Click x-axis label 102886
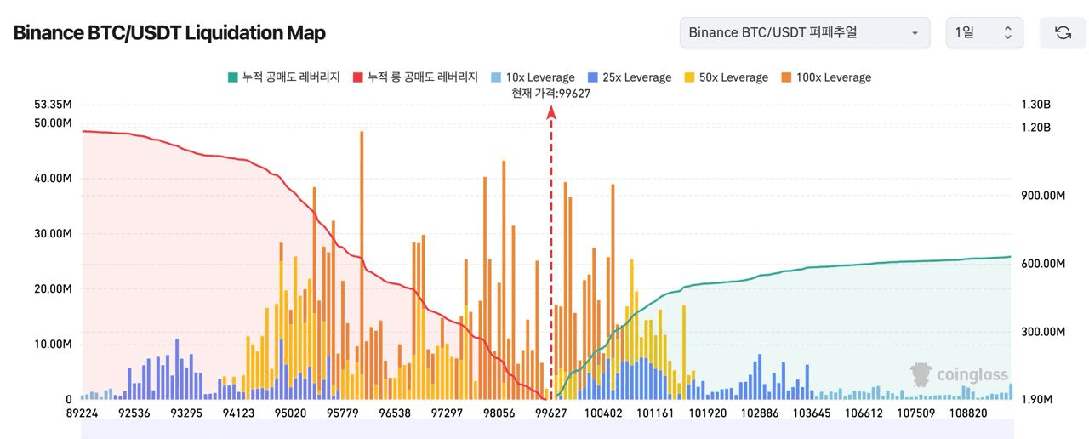 pos(759,413)
